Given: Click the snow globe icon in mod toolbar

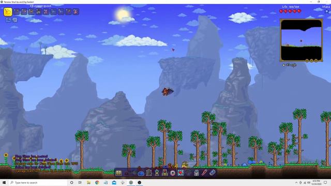Looking at the screenshot, I should point(197,173).
